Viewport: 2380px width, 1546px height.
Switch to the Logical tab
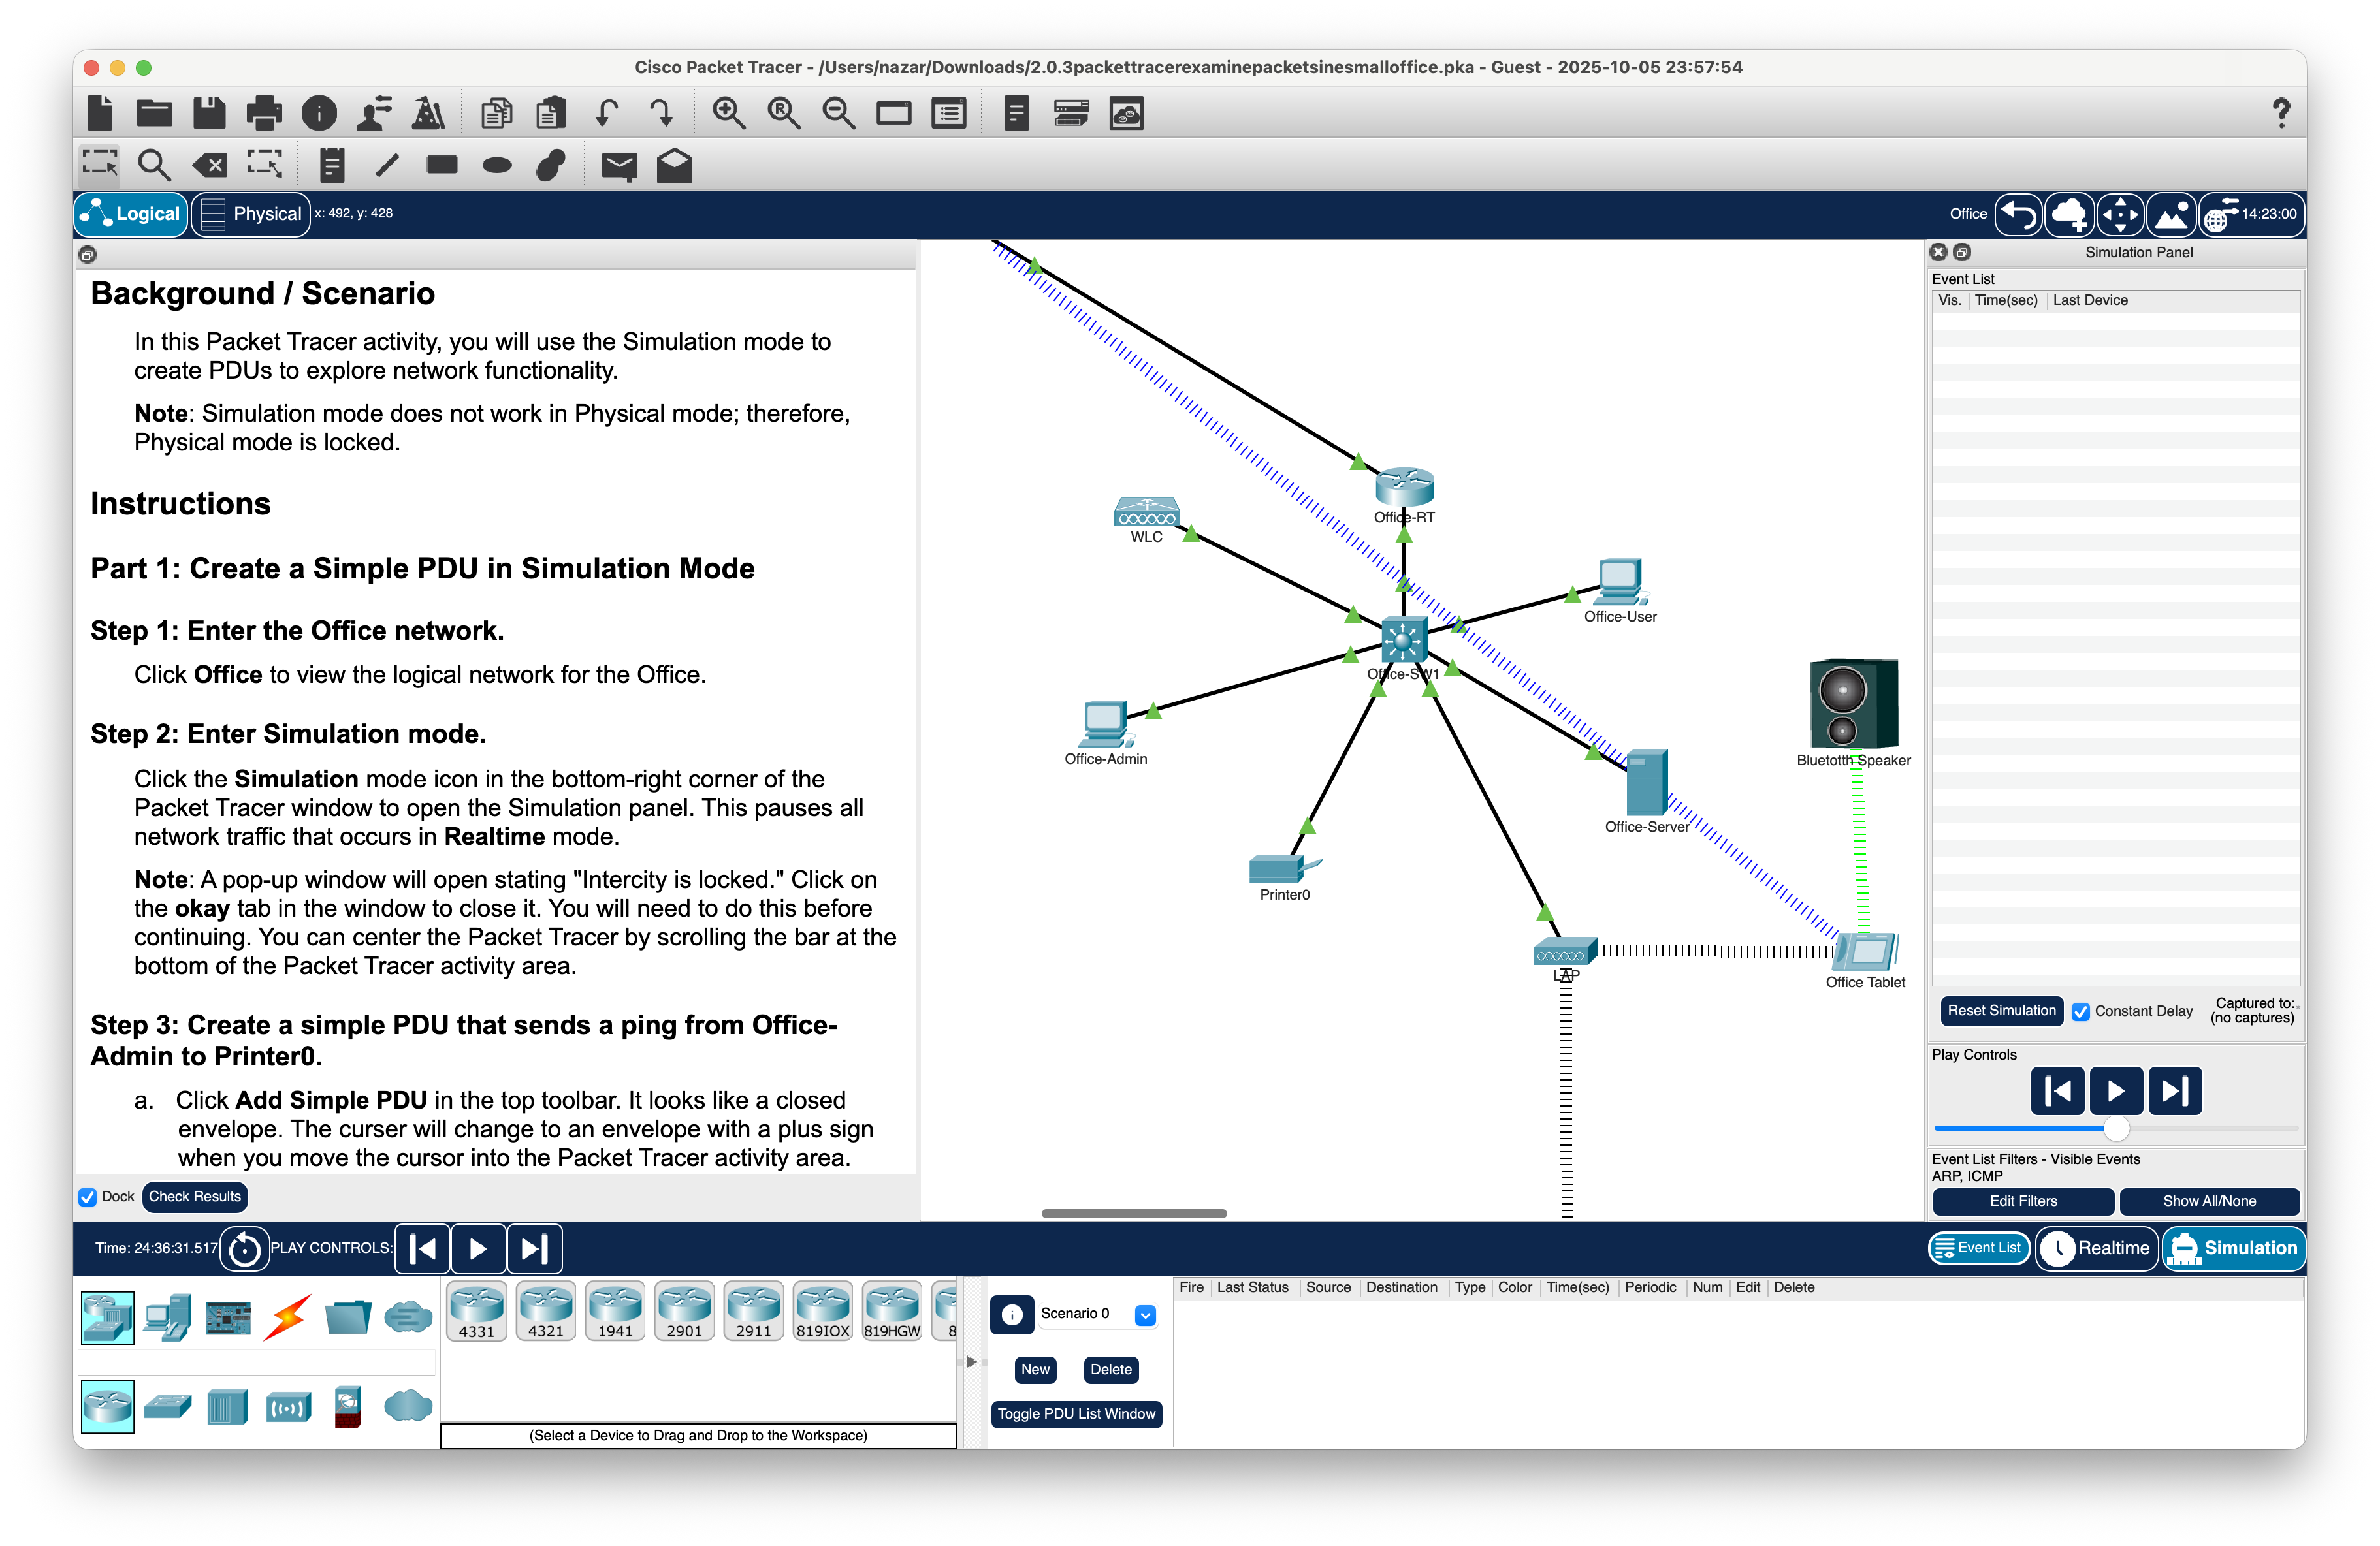pos(132,214)
